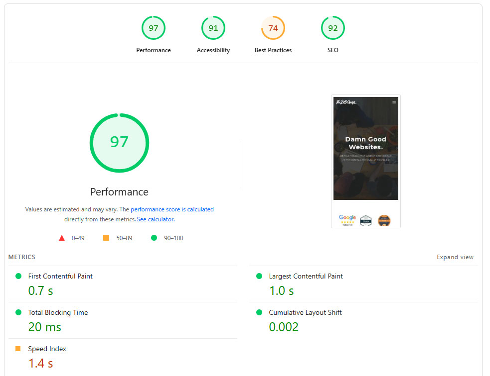
Task: Click the Google rating badge in preview
Action: point(347,220)
